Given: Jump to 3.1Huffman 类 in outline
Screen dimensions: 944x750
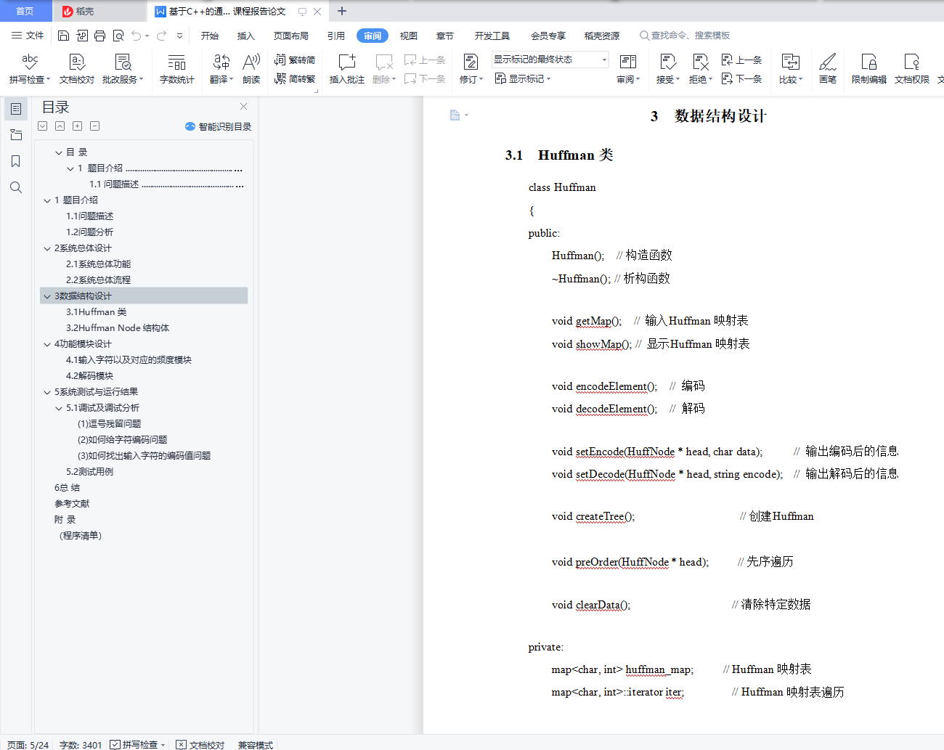Looking at the screenshot, I should tap(97, 312).
